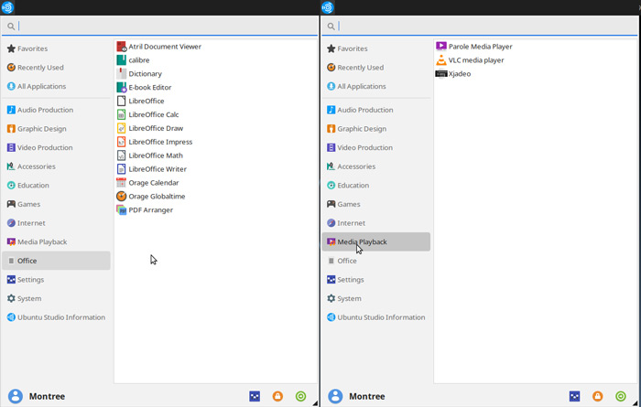The height and width of the screenshot is (407, 641).
Task: Select highlighted Media Playback in right menu
Action: click(x=376, y=241)
